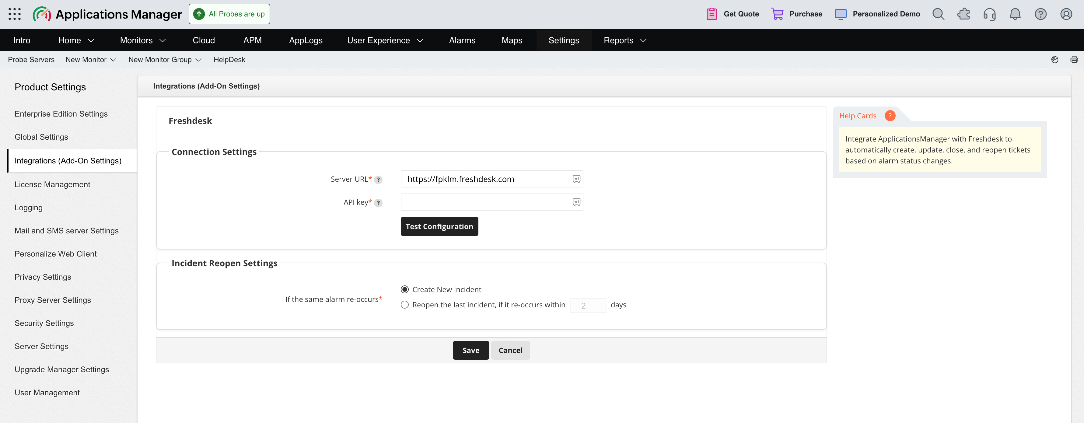Click the Personalized Demo monitor icon
The image size is (1084, 423).
coord(840,14)
